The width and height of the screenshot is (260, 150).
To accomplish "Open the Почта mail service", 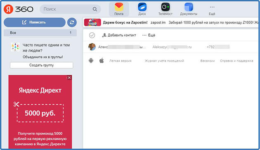I will click(x=119, y=9).
